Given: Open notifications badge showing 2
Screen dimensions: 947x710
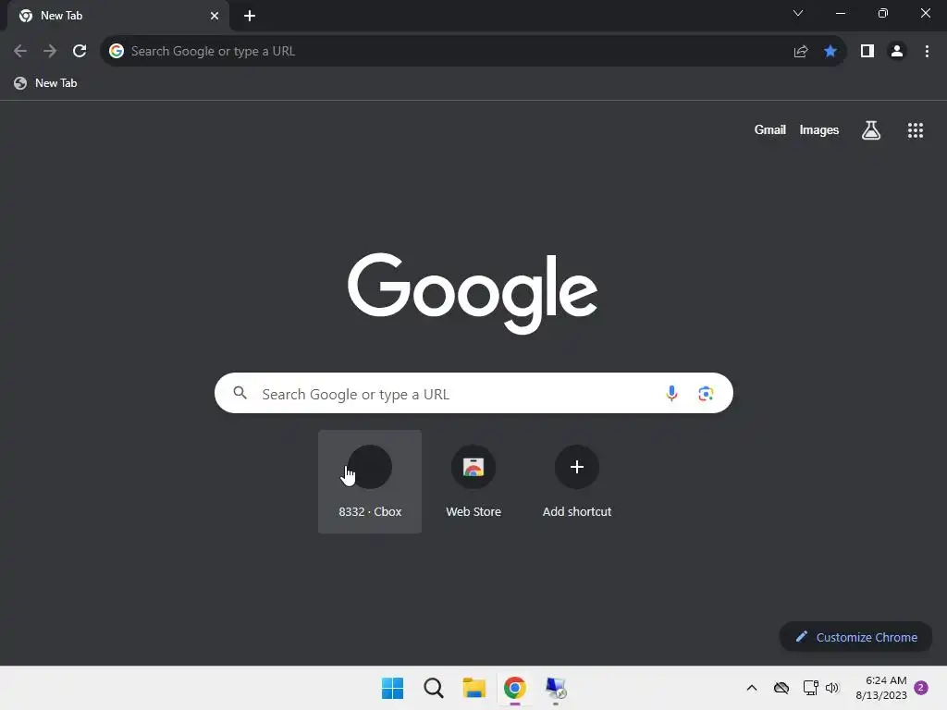Looking at the screenshot, I should pyautogui.click(x=921, y=688).
